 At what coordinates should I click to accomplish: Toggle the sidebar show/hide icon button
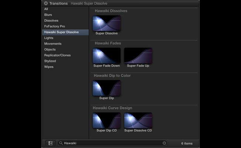(x=50, y=143)
